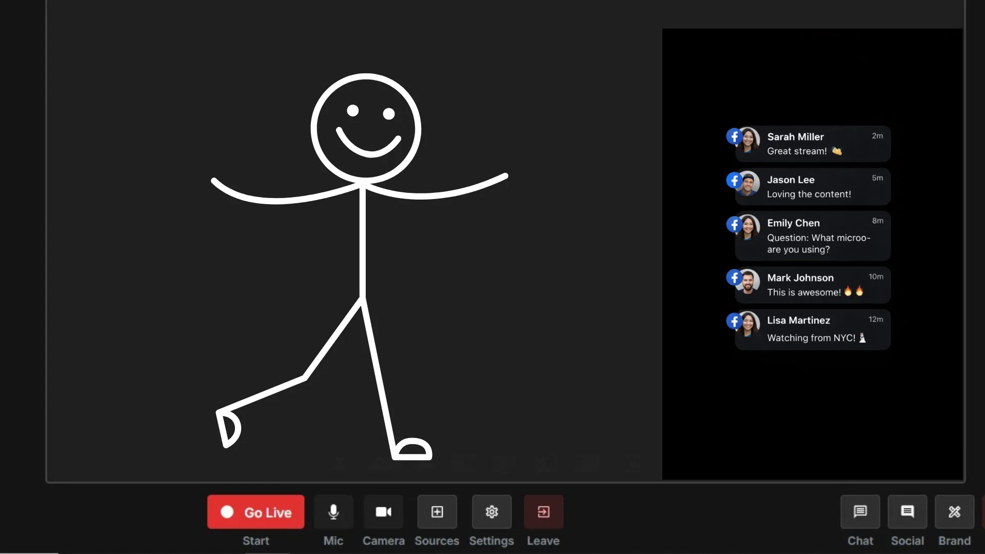
Task: Click the 'Chat' label text
Action: pos(860,541)
